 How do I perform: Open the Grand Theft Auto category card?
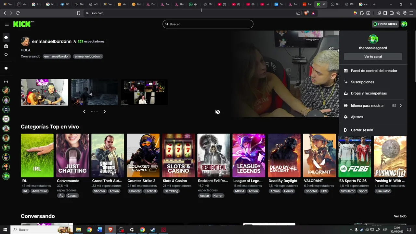(x=108, y=155)
